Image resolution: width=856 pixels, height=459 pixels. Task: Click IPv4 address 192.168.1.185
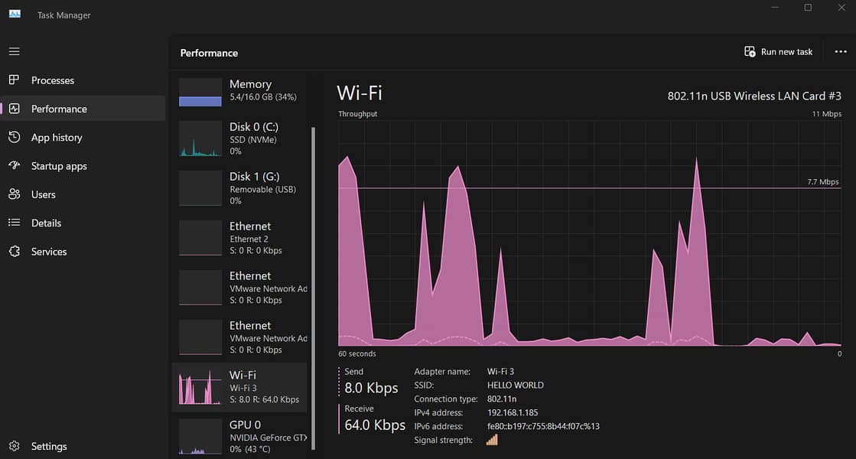[513, 412]
